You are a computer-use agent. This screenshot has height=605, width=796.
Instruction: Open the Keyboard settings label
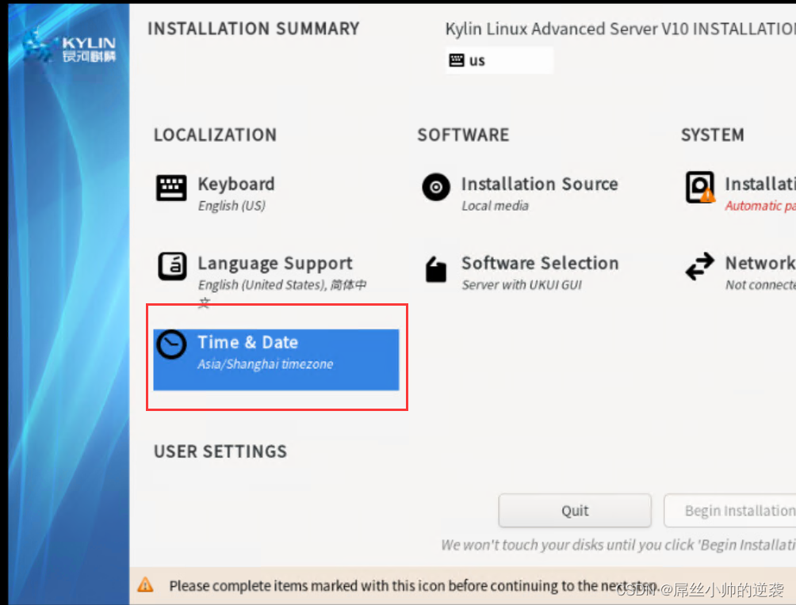click(x=236, y=184)
